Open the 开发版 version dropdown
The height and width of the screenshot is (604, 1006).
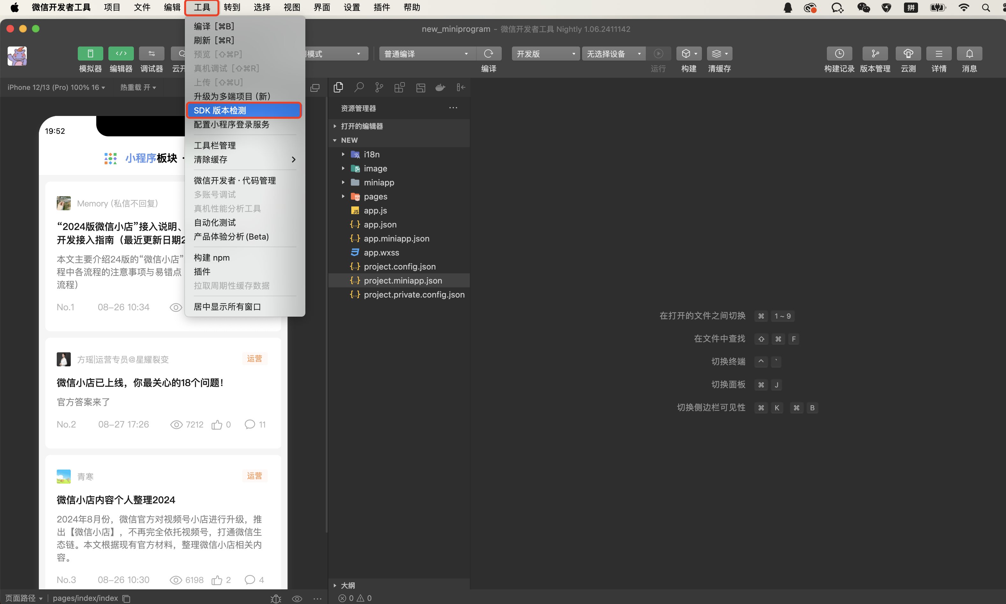pyautogui.click(x=545, y=54)
